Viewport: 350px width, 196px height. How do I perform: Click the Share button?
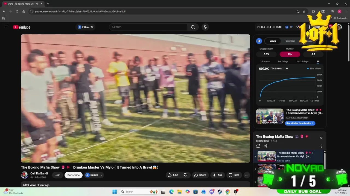(x=200, y=175)
